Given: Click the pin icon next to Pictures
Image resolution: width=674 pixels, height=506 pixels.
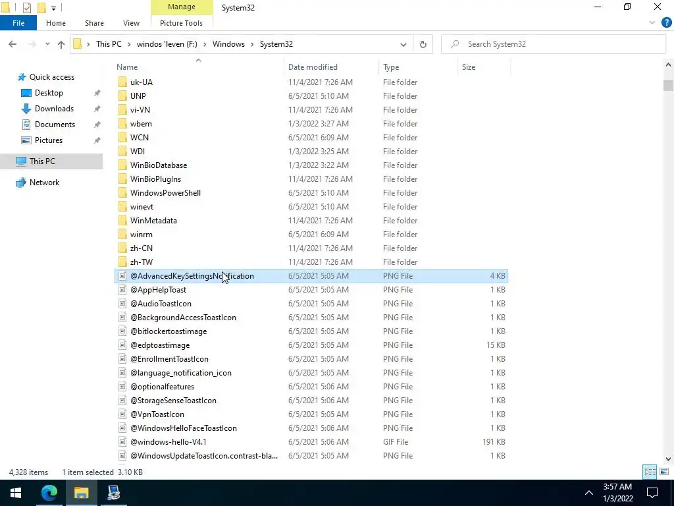Looking at the screenshot, I should click(x=97, y=140).
